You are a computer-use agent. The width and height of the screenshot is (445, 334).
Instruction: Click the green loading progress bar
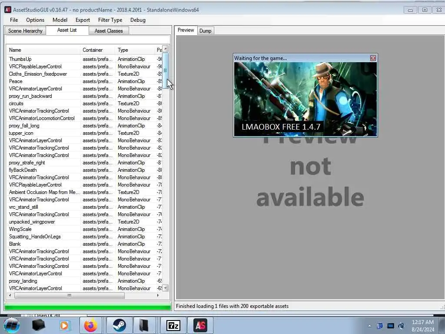coord(88,307)
